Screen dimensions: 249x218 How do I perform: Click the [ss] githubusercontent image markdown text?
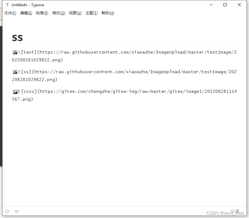point(124,76)
